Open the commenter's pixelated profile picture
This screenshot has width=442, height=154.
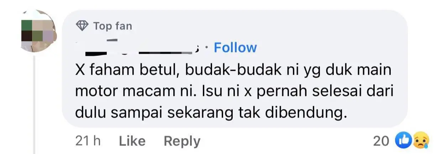click(34, 31)
